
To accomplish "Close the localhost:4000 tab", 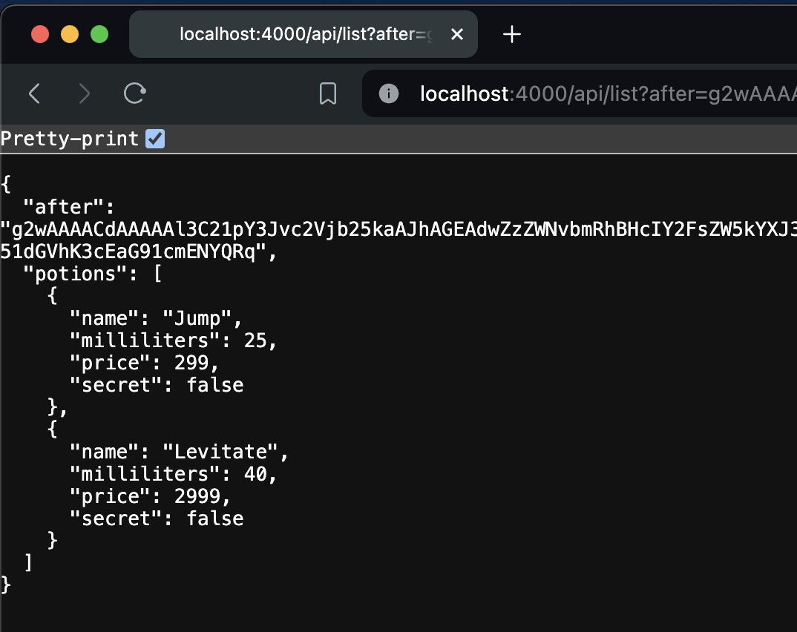I will [x=457, y=34].
